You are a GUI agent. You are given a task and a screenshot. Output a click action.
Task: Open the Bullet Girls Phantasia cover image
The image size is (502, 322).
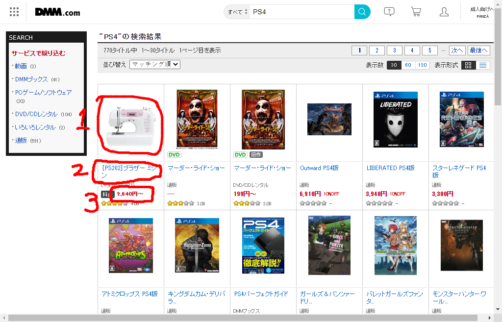point(396,245)
